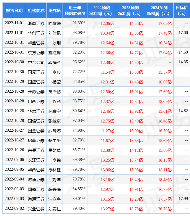
Task: Click the 17.69亿 profit forecast
Action: tap(165, 92)
